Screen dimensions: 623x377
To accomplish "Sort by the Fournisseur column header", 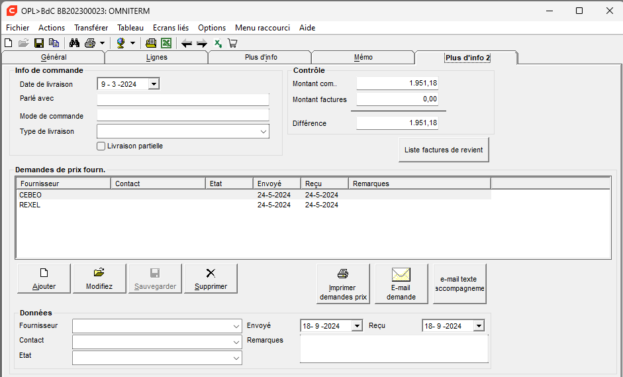I will click(63, 184).
